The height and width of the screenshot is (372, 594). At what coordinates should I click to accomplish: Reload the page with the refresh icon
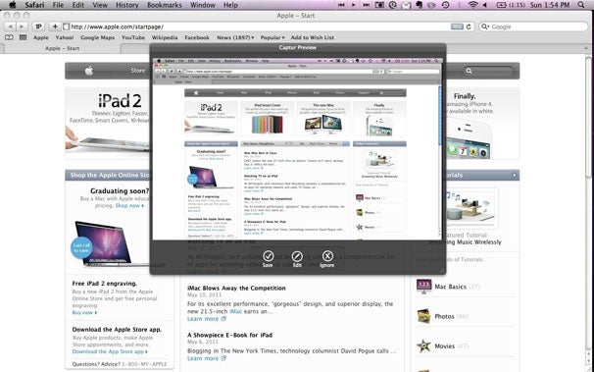[x=469, y=27]
